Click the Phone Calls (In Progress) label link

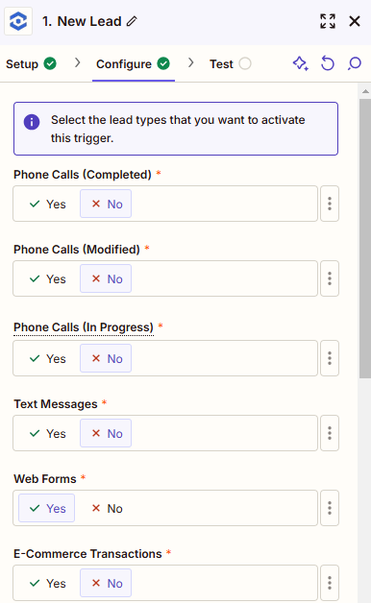point(84,327)
